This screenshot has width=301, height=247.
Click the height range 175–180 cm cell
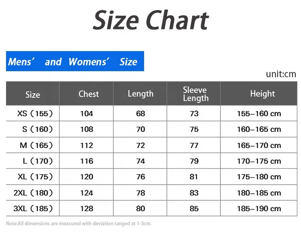point(259,177)
